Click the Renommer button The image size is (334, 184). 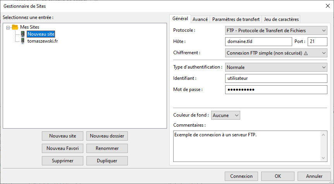pyautogui.click(x=107, y=148)
